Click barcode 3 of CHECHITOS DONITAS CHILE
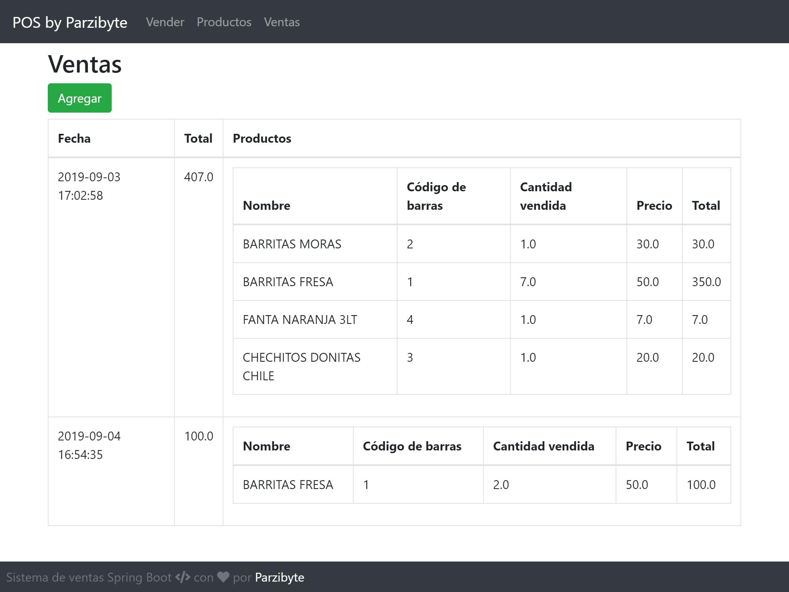This screenshot has width=789, height=592. point(410,358)
